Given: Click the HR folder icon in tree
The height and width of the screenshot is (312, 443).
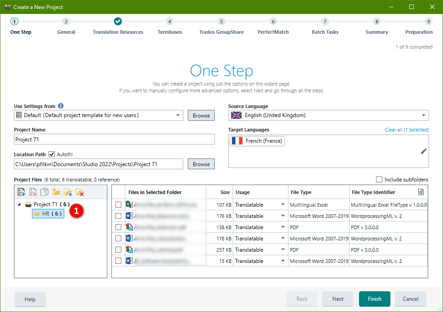Looking at the screenshot, I should (37, 214).
